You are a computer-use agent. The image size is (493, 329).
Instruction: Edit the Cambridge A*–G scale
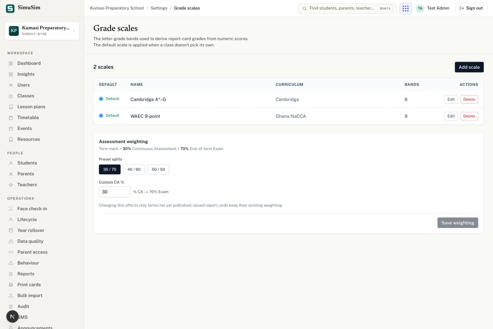pyautogui.click(x=451, y=99)
